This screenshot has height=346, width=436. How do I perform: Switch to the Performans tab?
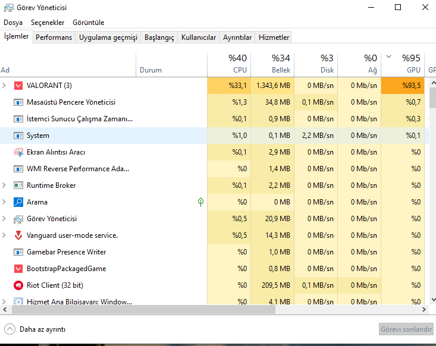[54, 37]
